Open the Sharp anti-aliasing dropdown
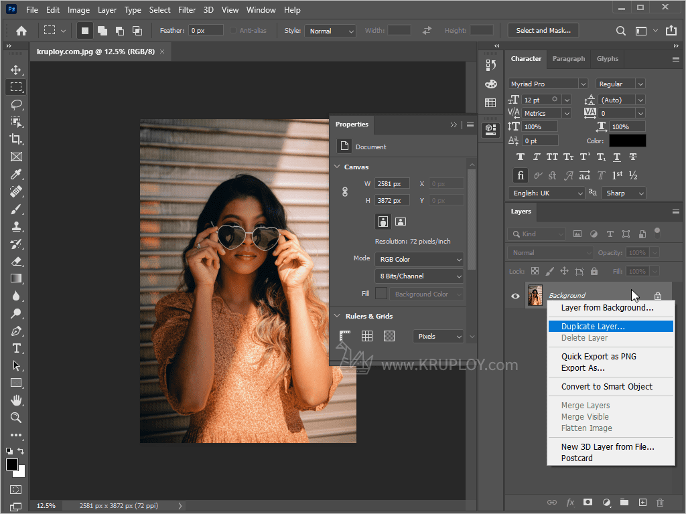This screenshot has height=514, width=686. [624, 193]
